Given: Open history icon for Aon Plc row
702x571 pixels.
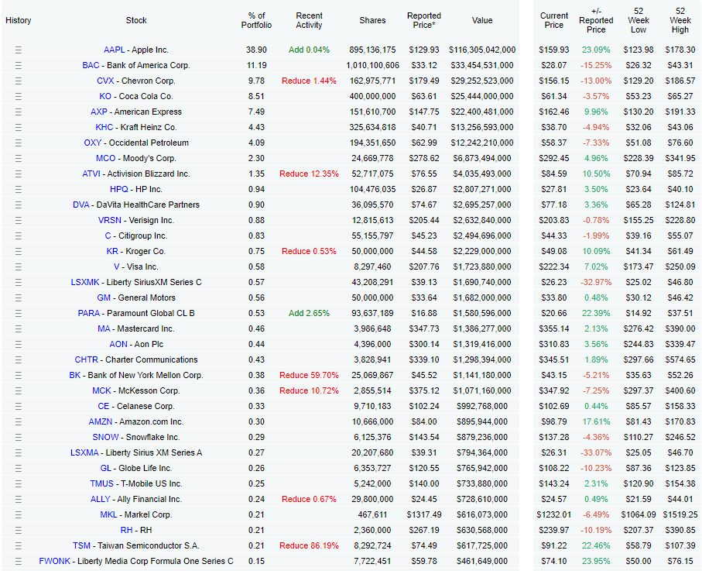Looking at the screenshot, I should [19, 345].
